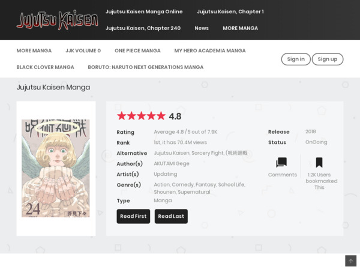
Task: Click the 4.8 rating score
Action: [x=175, y=116]
